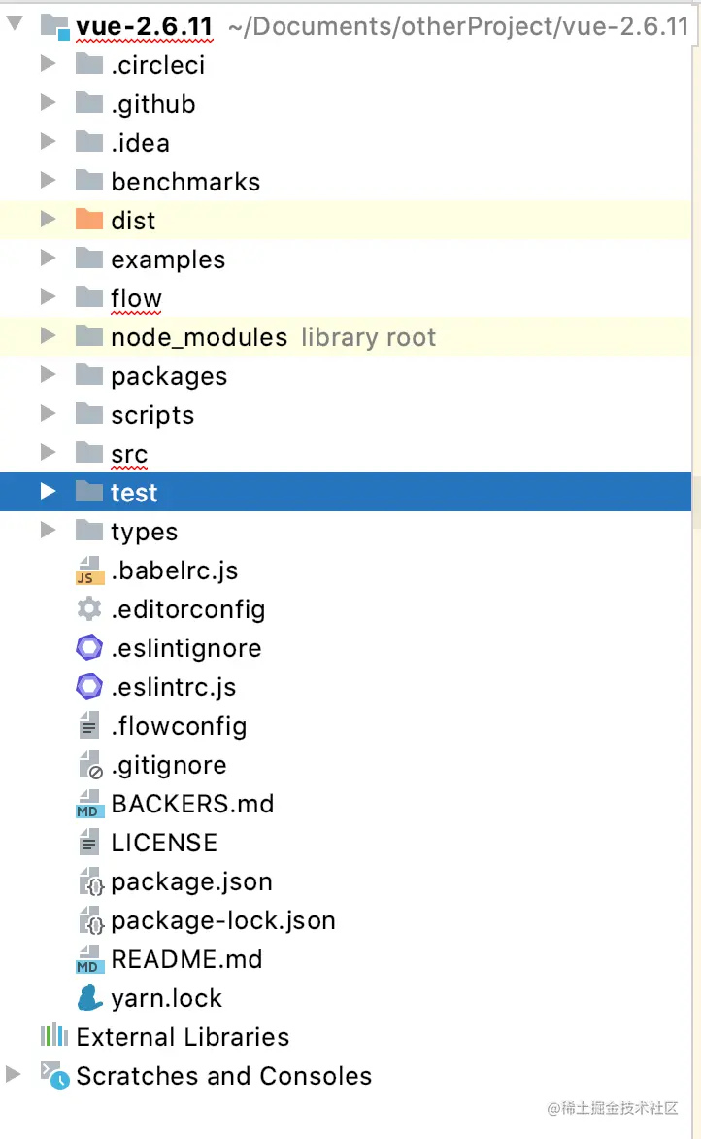Screen dimensions: 701x1139
Task: Select the package-lock.json file
Action: click(223, 920)
